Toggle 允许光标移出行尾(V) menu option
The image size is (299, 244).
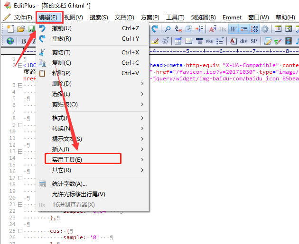pyautogui.click(x=93, y=194)
